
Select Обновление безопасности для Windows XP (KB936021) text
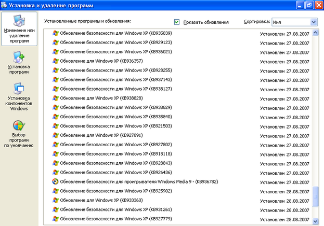[x=116, y=52]
